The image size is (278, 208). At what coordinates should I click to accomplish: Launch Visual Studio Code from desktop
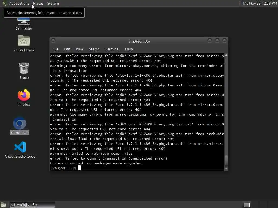click(20, 150)
